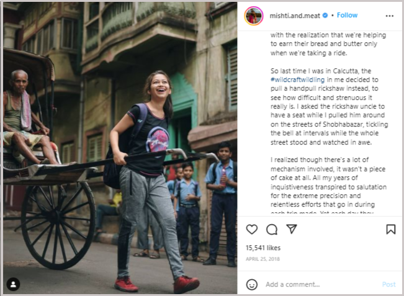Open the #wildcraftwildling hashtag
Viewport: 404px width, 296px height.
297,79
